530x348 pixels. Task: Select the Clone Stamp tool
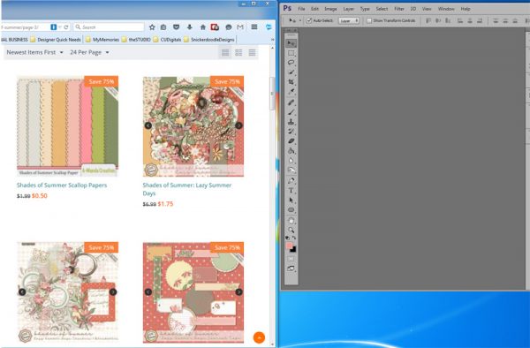291,122
